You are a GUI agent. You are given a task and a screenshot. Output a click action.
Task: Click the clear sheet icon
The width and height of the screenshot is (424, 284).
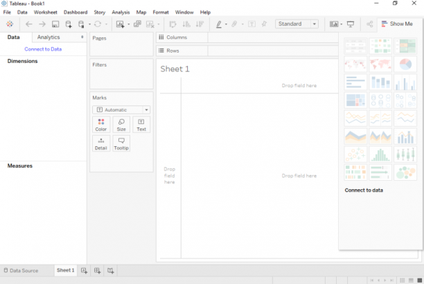point(150,24)
